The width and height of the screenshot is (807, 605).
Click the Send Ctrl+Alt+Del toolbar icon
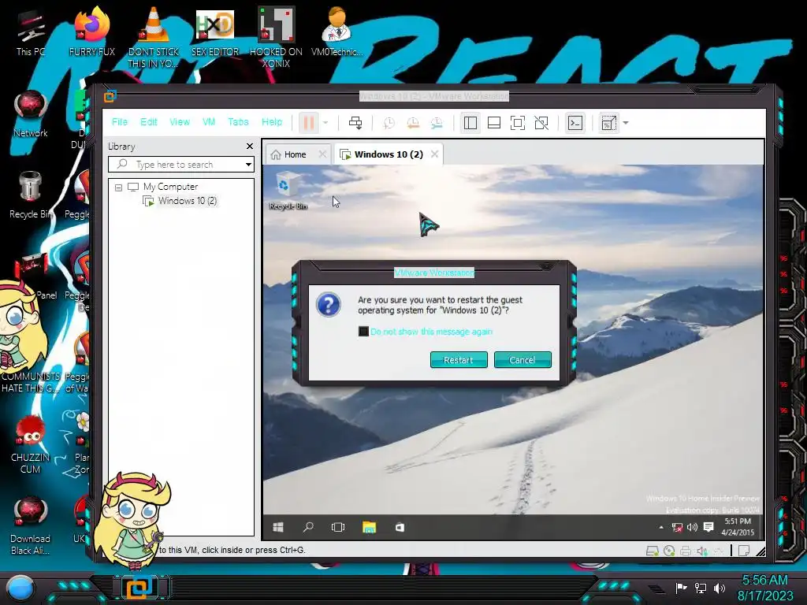point(355,123)
